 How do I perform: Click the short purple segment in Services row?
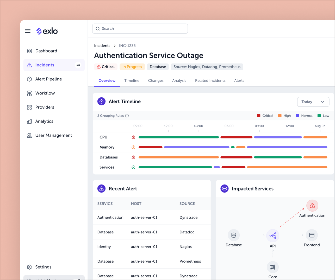point(217,167)
